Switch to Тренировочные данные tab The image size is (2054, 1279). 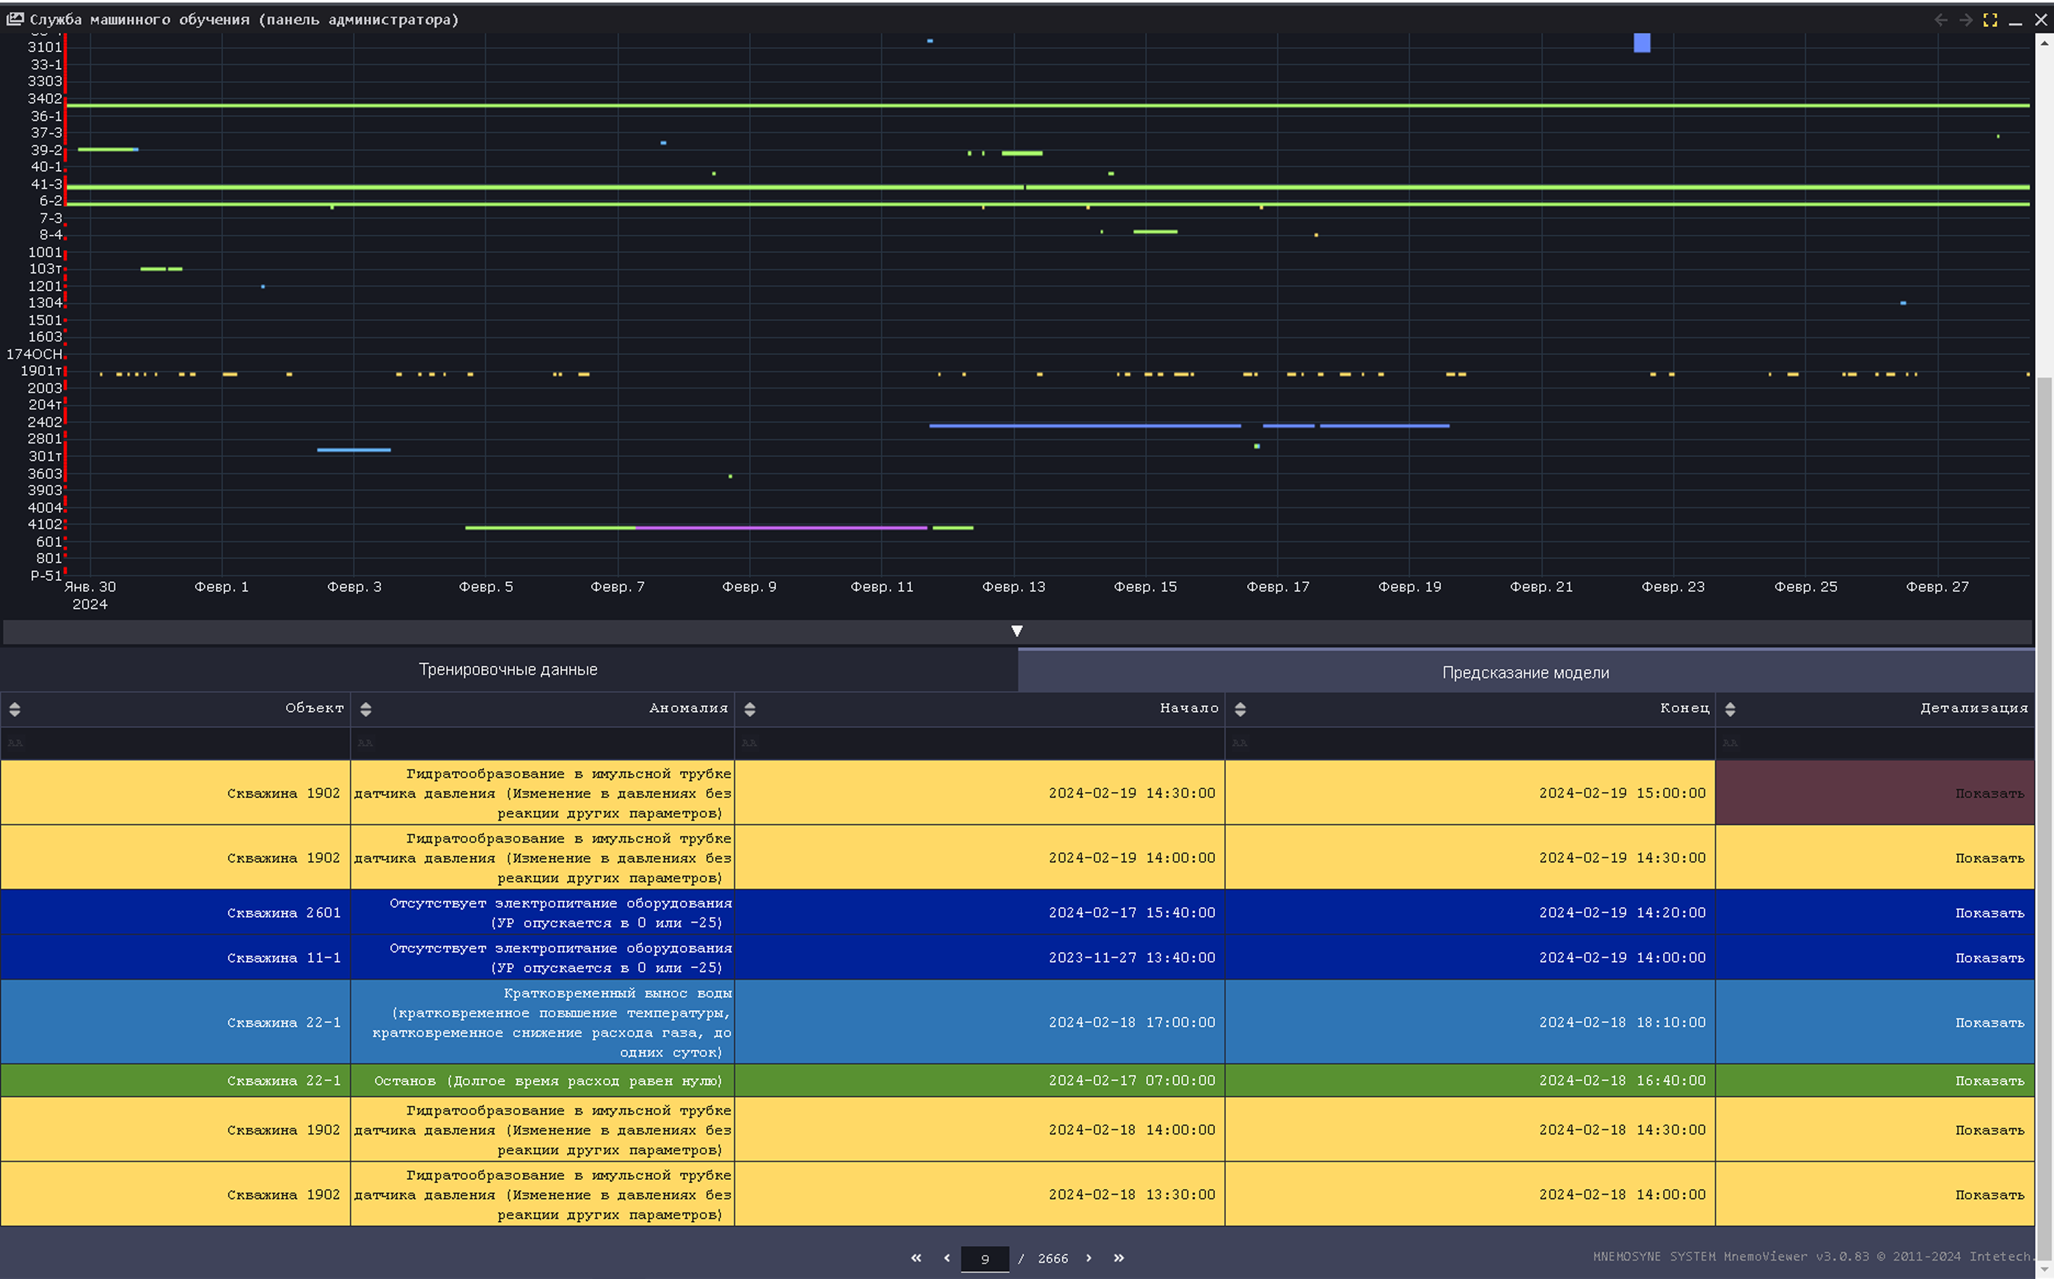508,669
